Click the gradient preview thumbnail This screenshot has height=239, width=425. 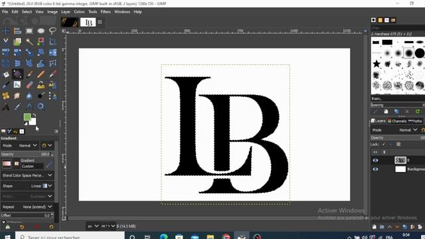7,163
